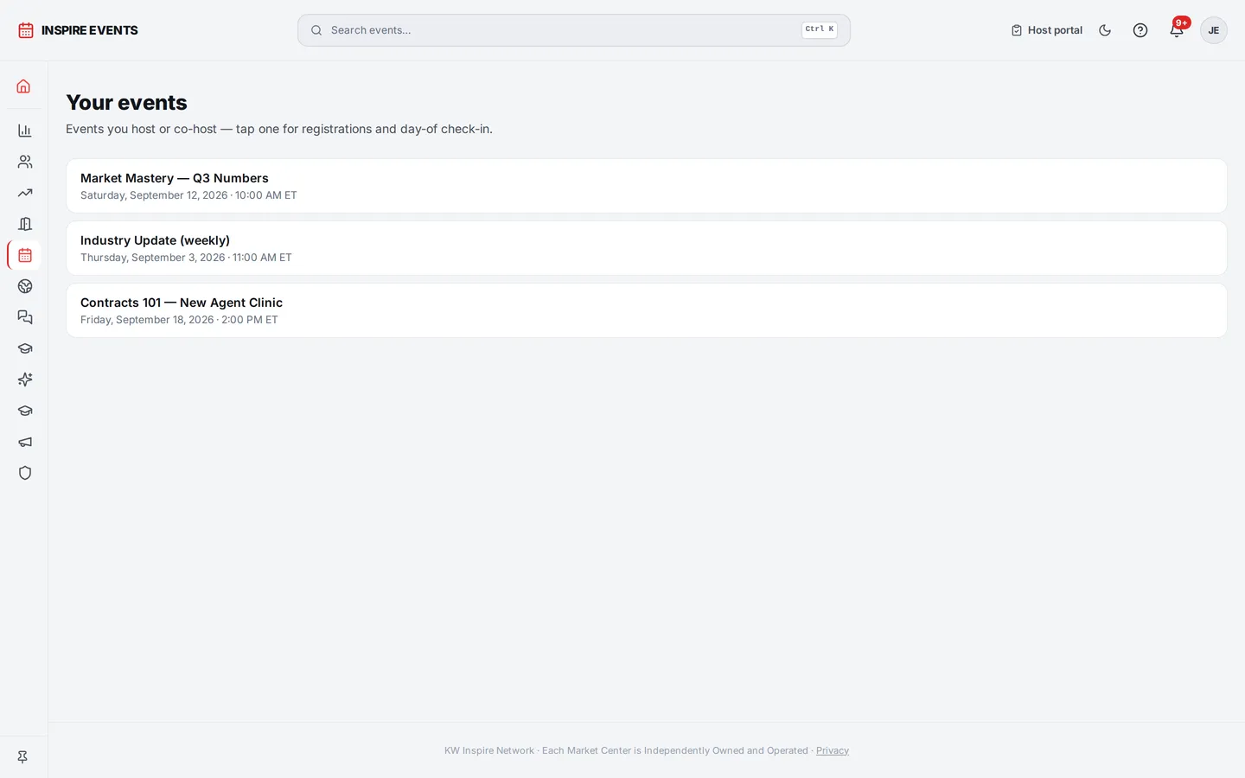Focus the Search events field
The image size is (1245, 778).
tap(574, 30)
